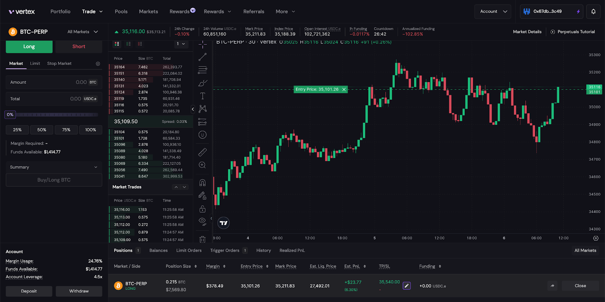Open the Rewards dropdown with chevron

(x=217, y=12)
